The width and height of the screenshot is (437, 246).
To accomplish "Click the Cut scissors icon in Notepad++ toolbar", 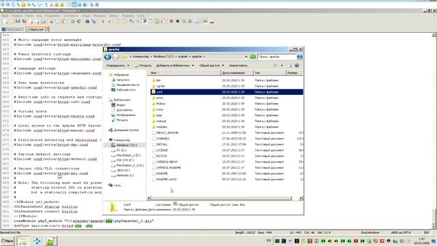I will (x=51, y=21).
